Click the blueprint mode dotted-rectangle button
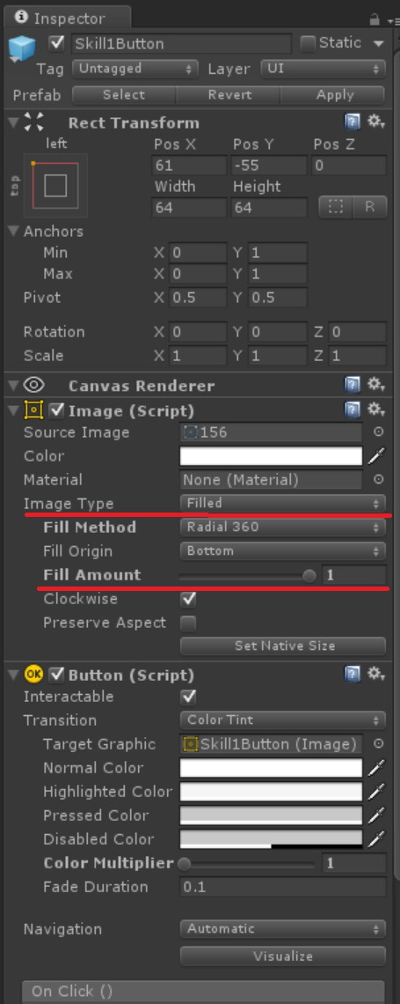Image resolution: width=400 pixels, height=1004 pixels. tap(336, 208)
